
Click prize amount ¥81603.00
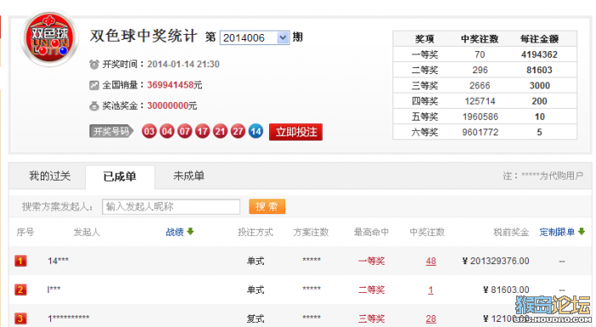tap(506, 290)
